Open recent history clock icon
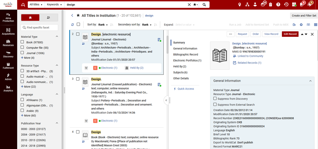The width and height of the screenshot is (318, 149). point(286,4)
